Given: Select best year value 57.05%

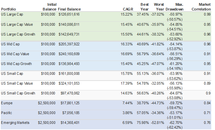Looking at the screenshot, I should pyautogui.click(x=143, y=113).
